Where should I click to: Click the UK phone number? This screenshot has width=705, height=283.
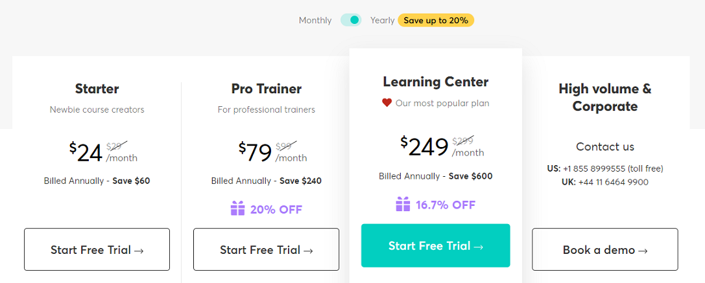point(614,183)
